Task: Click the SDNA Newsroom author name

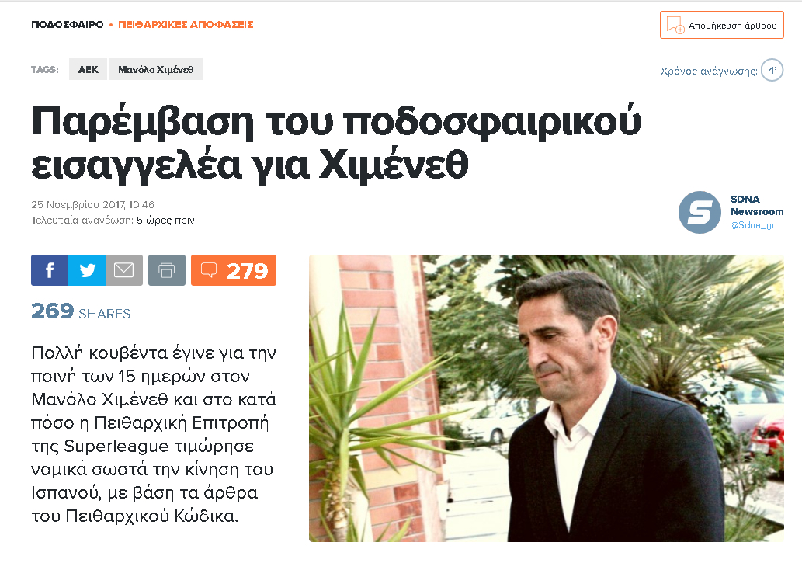Action: pos(756,205)
